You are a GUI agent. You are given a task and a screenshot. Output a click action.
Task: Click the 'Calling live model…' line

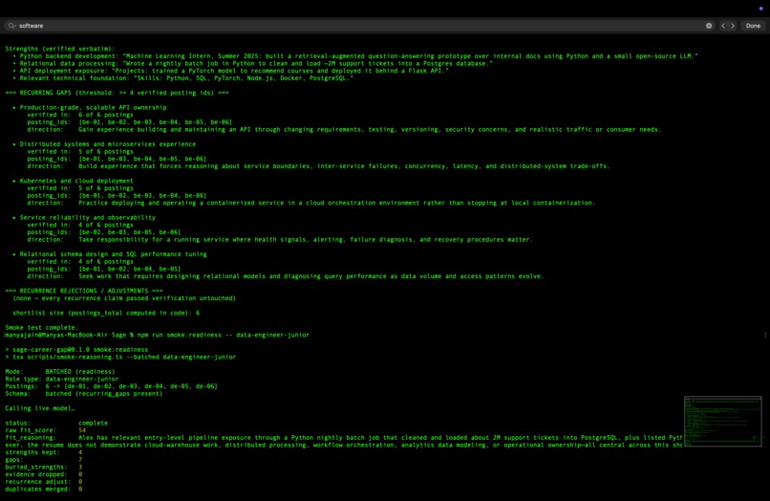tap(40, 408)
